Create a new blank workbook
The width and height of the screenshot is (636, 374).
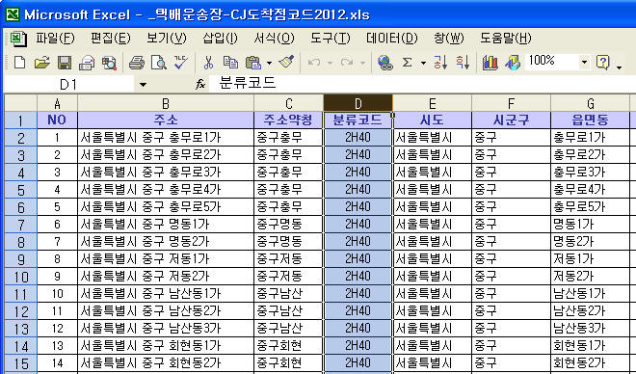click(20, 63)
